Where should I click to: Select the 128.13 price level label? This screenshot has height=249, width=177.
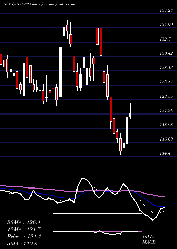pos(167,68)
